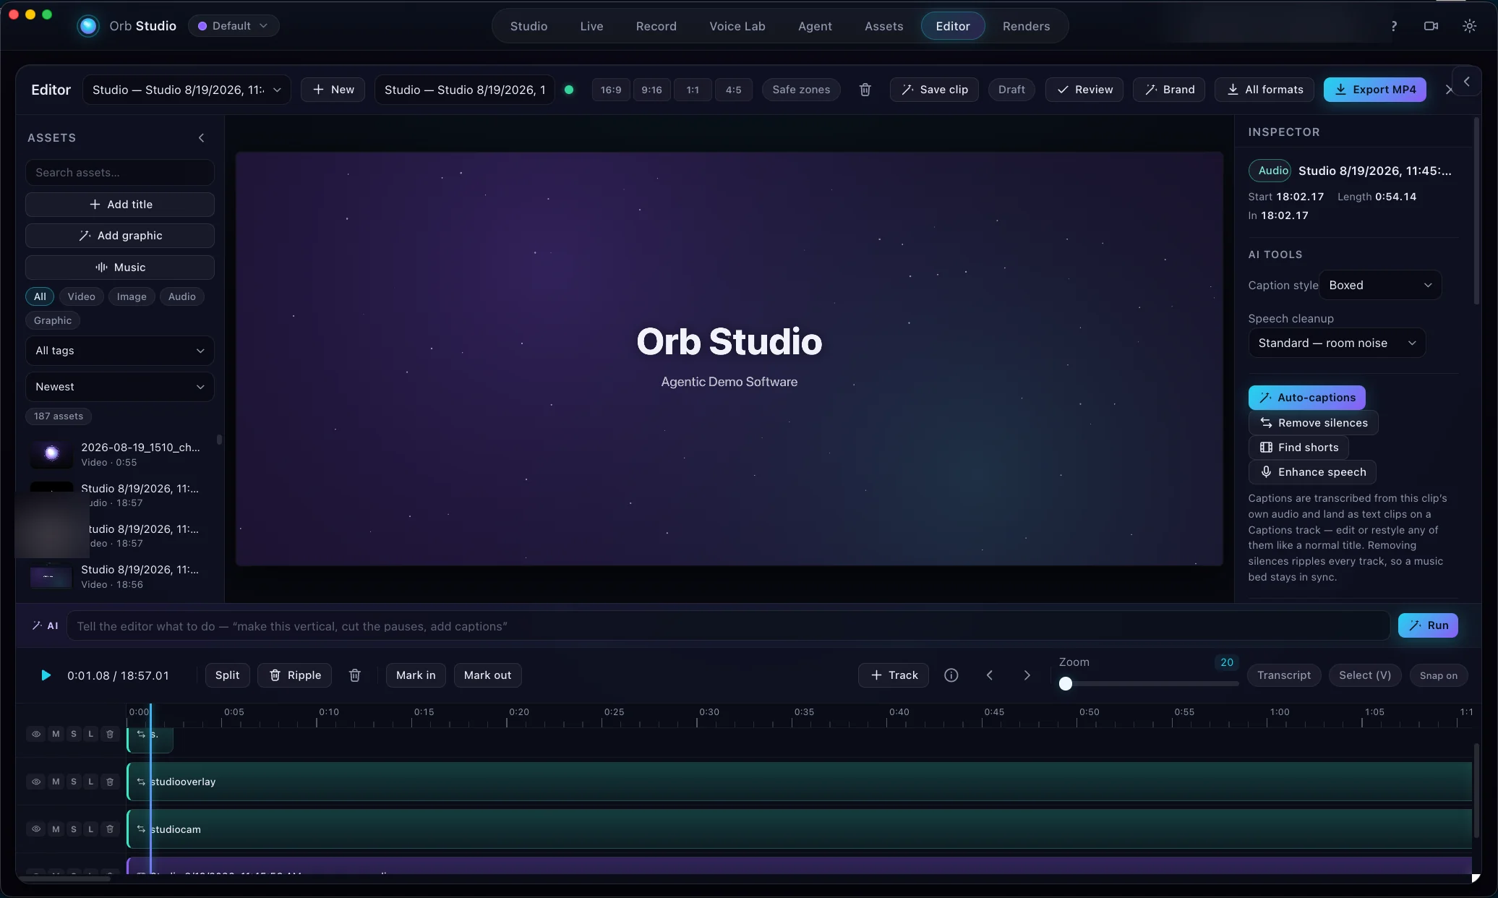Click the camera icon in top bar

tap(1431, 26)
